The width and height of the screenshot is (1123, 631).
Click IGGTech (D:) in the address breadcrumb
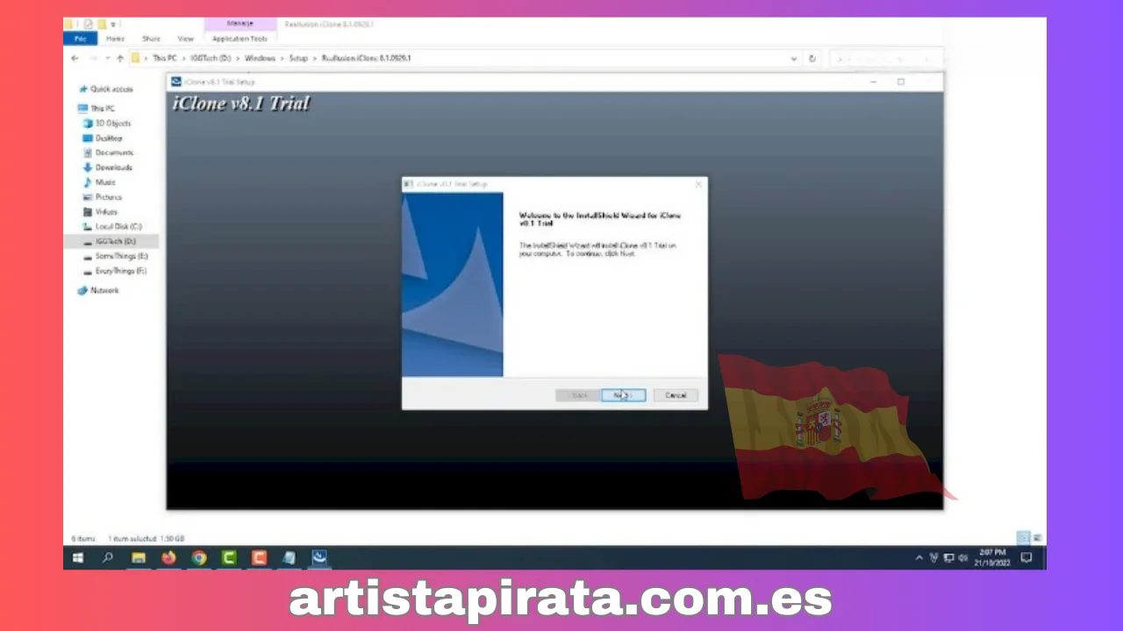coord(211,58)
